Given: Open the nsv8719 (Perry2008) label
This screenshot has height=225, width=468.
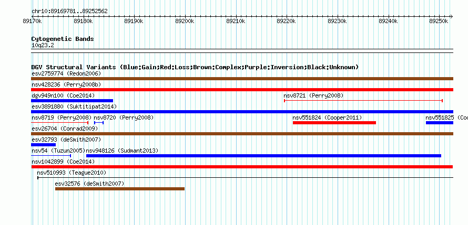Looking at the screenshot, I should [x=62, y=117].
